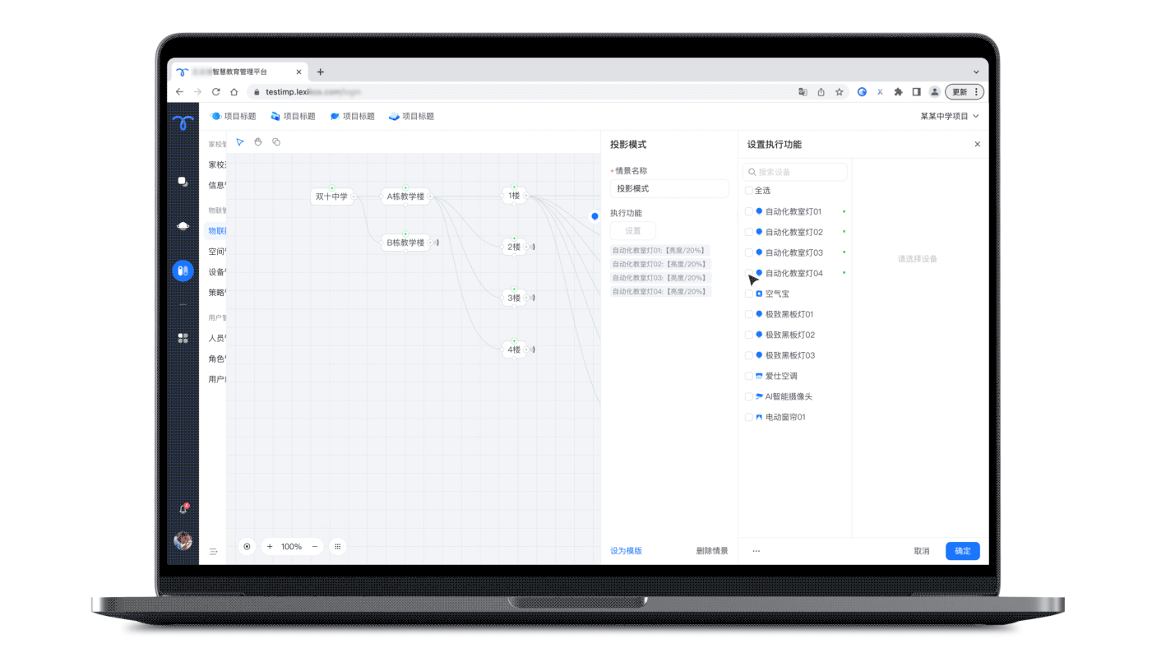Open the first 项目标题 top tab
Screen dimensions: 1152x648
[x=234, y=116]
